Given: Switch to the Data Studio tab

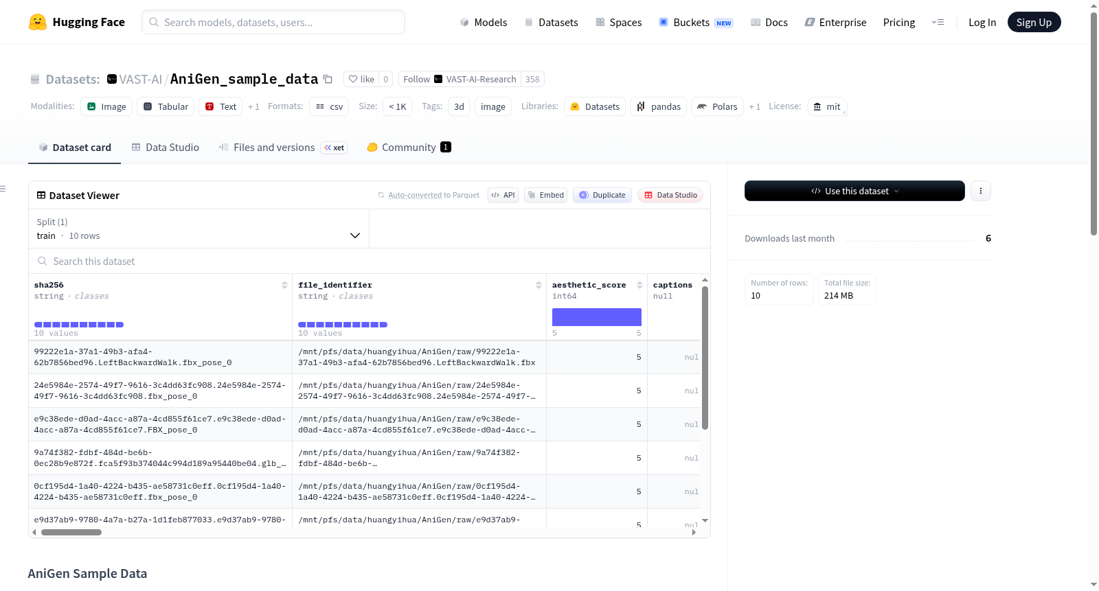Looking at the screenshot, I should tap(165, 148).
